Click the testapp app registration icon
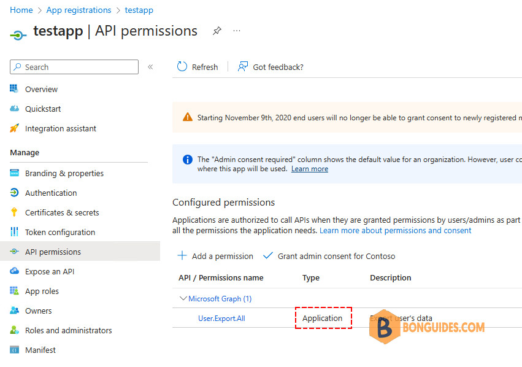Screen dimensions: 522x367 click(x=18, y=34)
